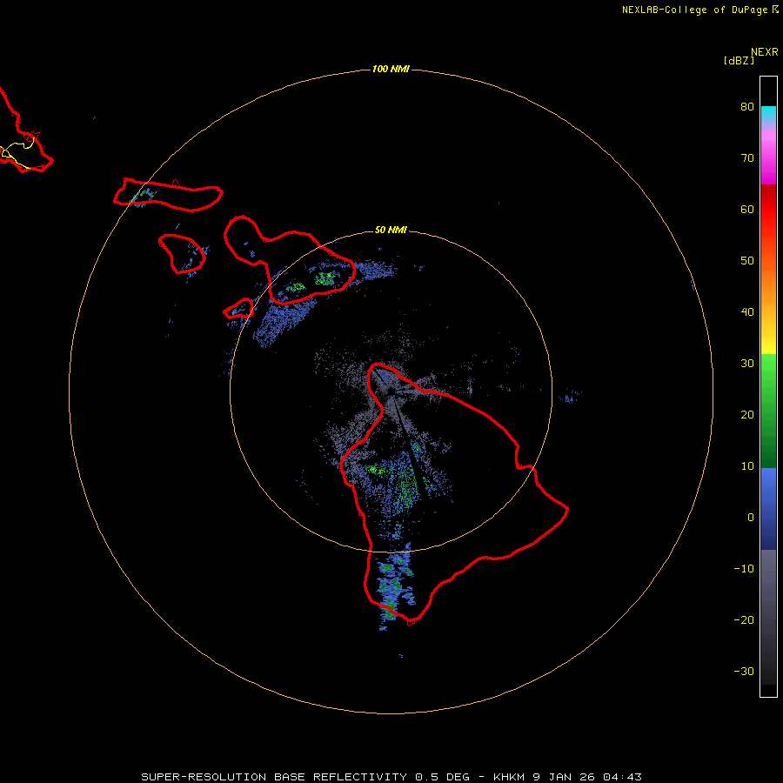Click the Molokai island outline
783x783 pixels.
click(168, 195)
